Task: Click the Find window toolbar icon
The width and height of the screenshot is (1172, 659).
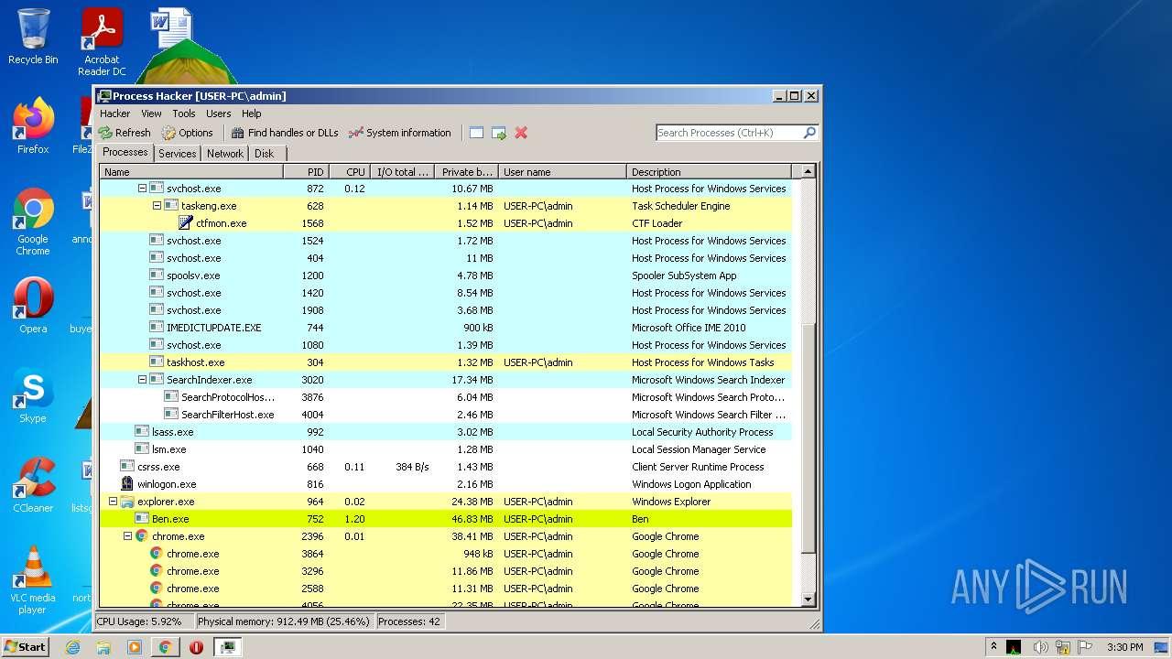Action: [476, 133]
